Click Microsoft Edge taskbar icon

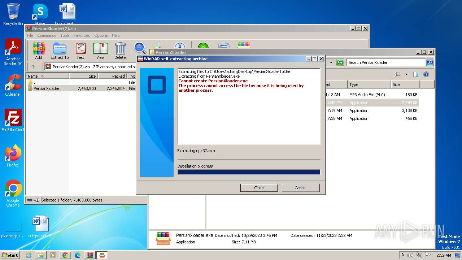(78, 255)
